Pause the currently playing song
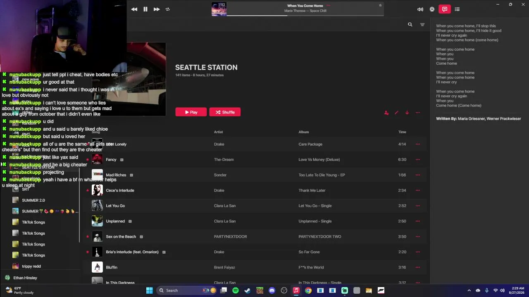 [x=145, y=9]
